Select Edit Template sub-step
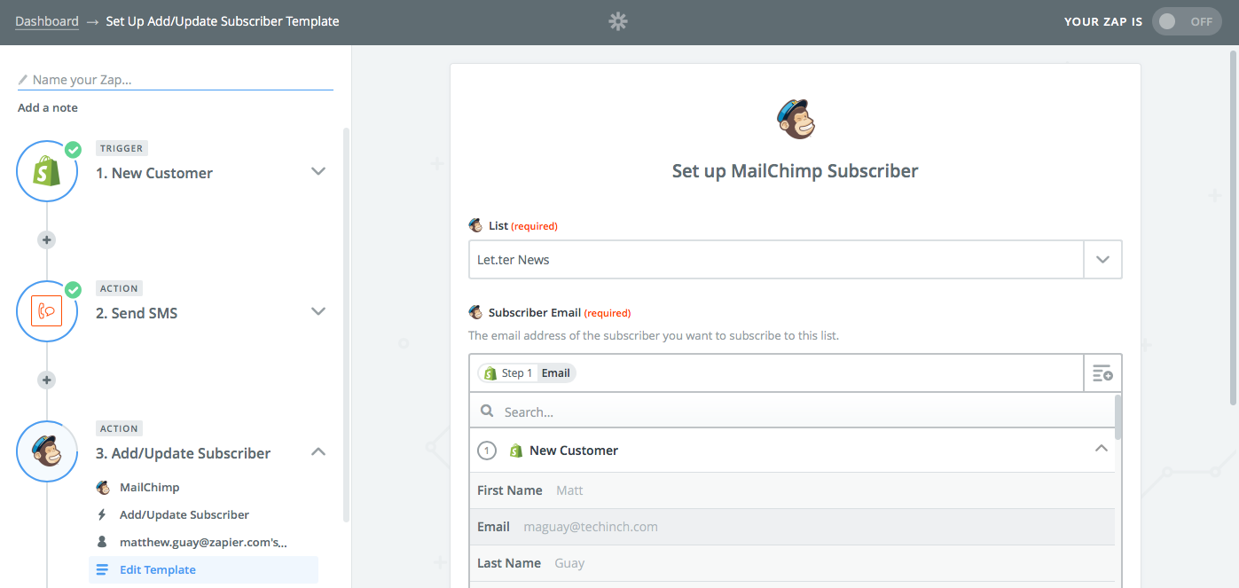This screenshot has height=588, width=1239. pyautogui.click(x=203, y=569)
